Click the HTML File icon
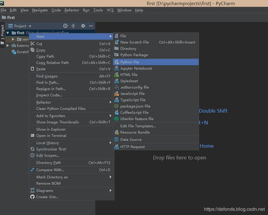Viewport: 268px width, 215px height. [x=117, y=75]
